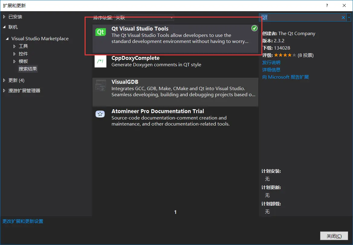
Task: Click the Atomineer Pro Documentation icon
Action: click(x=100, y=114)
